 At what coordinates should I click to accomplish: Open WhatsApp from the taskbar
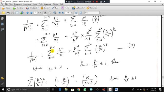(85, 89)
